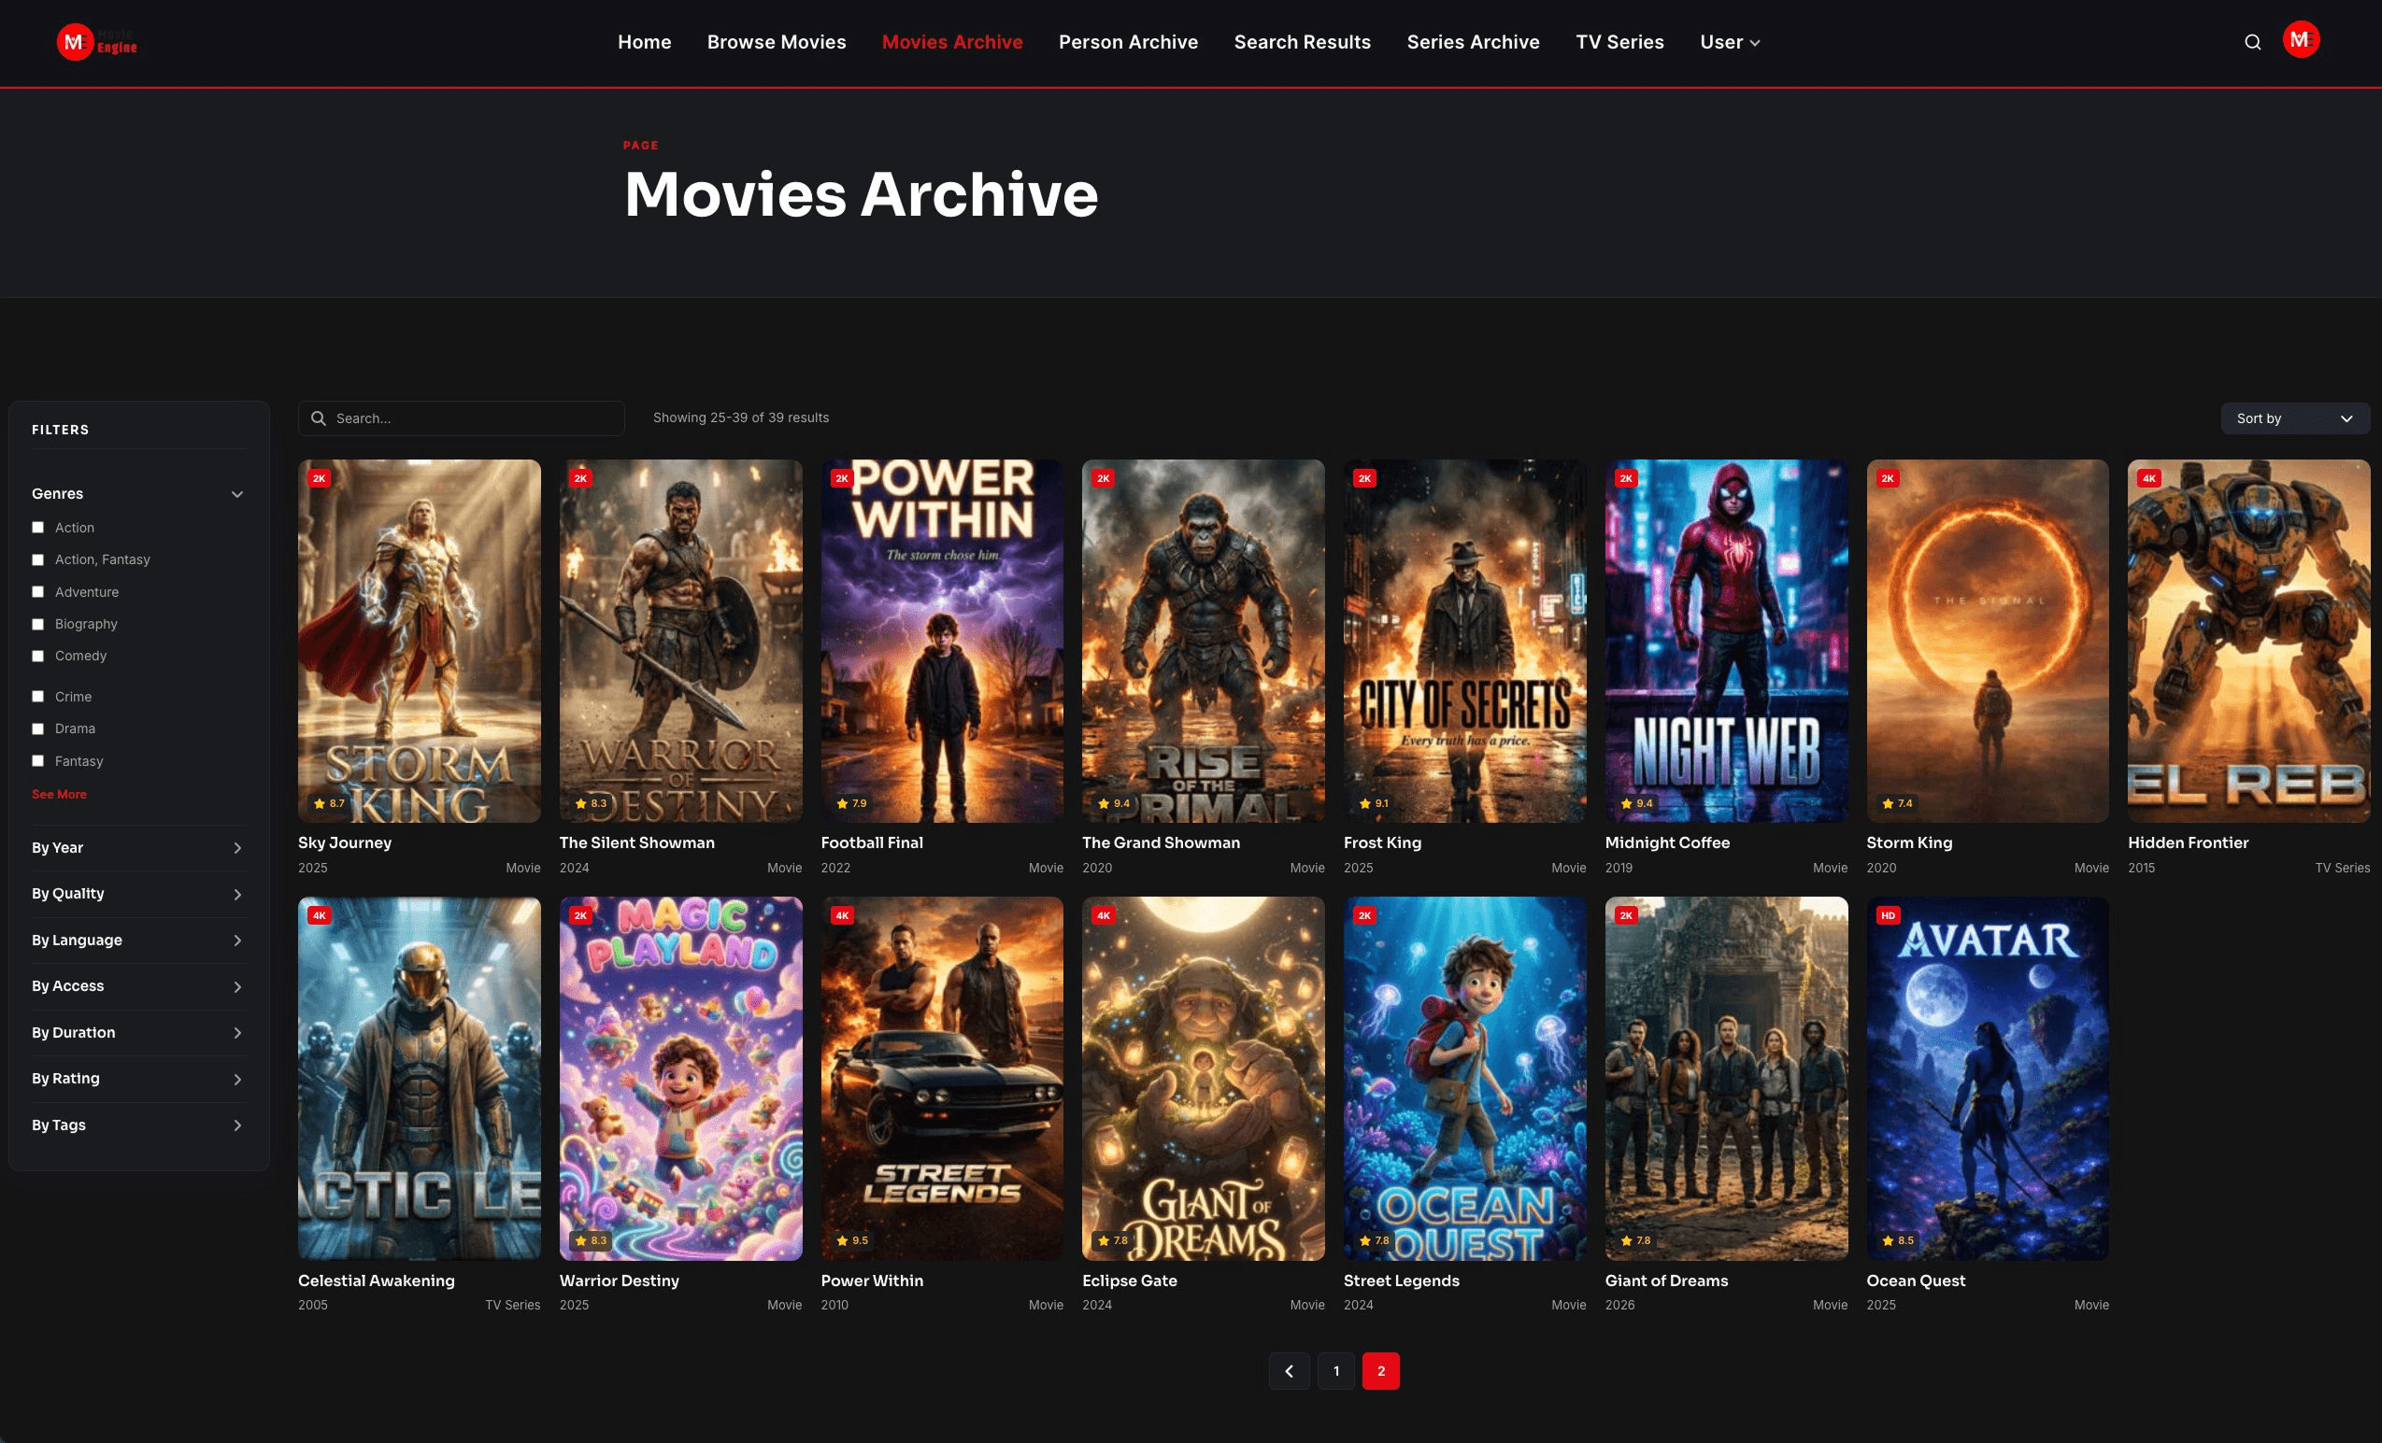Click the HD badge on Ocean Quest poster
2382x1443 pixels.
point(1887,915)
